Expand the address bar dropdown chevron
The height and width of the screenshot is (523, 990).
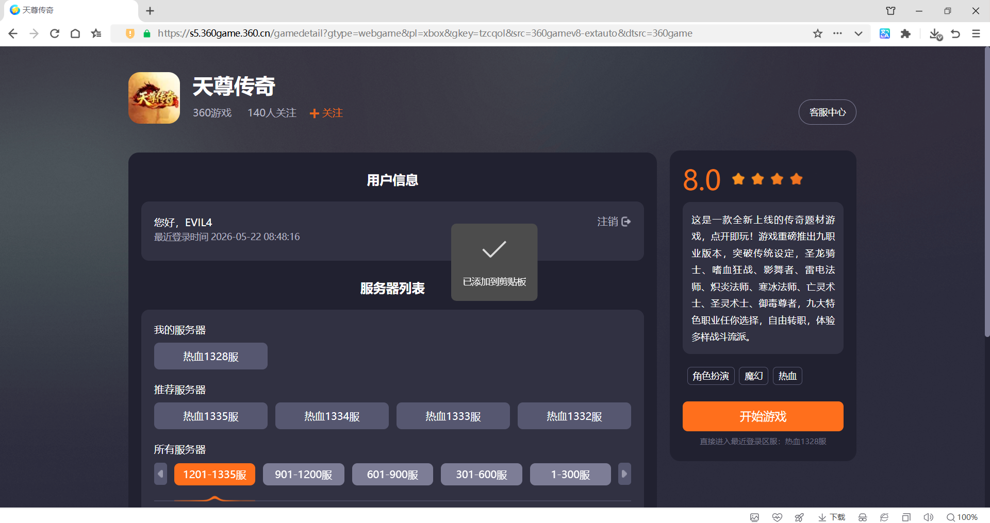tap(859, 33)
